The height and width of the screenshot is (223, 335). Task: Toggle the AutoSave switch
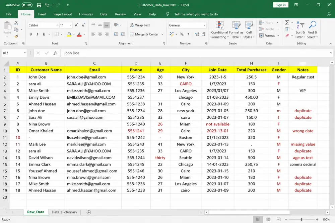pos(27,5)
